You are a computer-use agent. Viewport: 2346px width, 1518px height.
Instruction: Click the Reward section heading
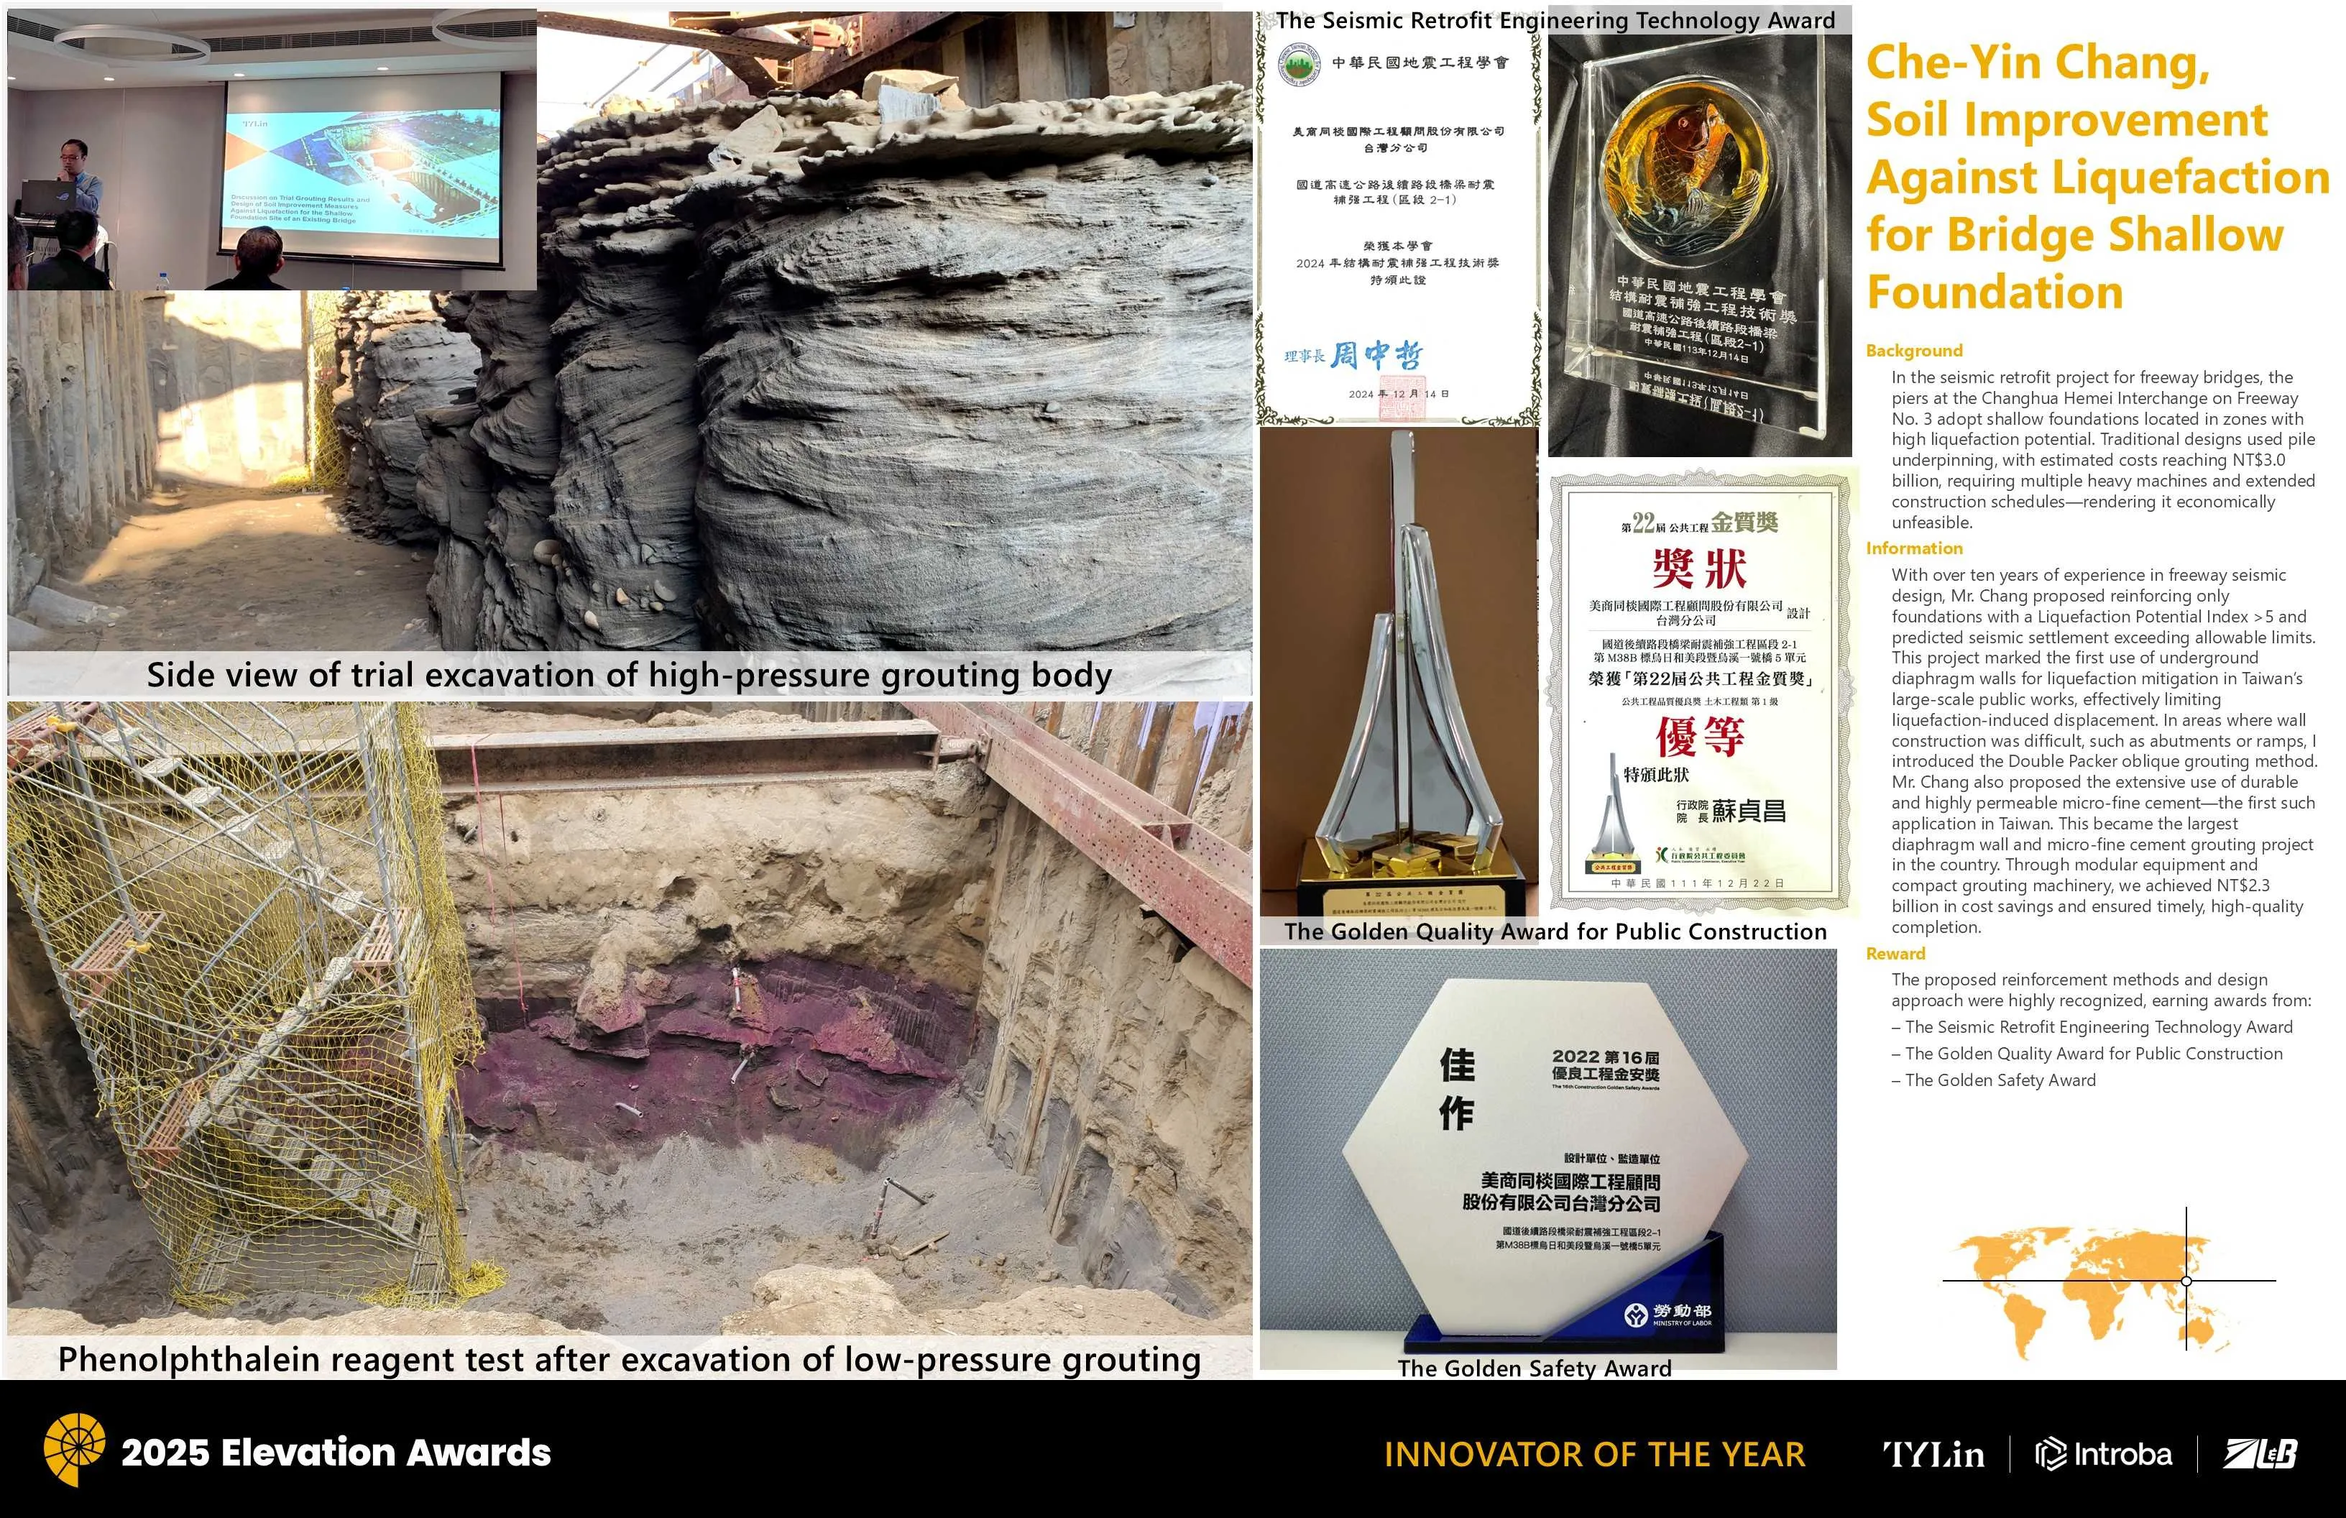coord(1895,953)
